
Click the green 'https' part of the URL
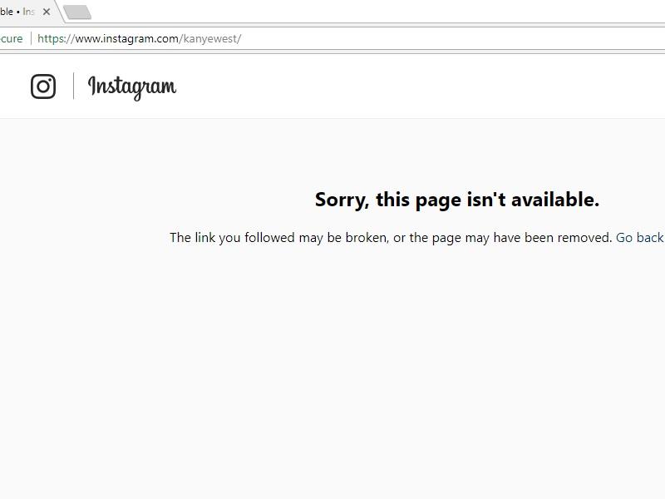51,38
